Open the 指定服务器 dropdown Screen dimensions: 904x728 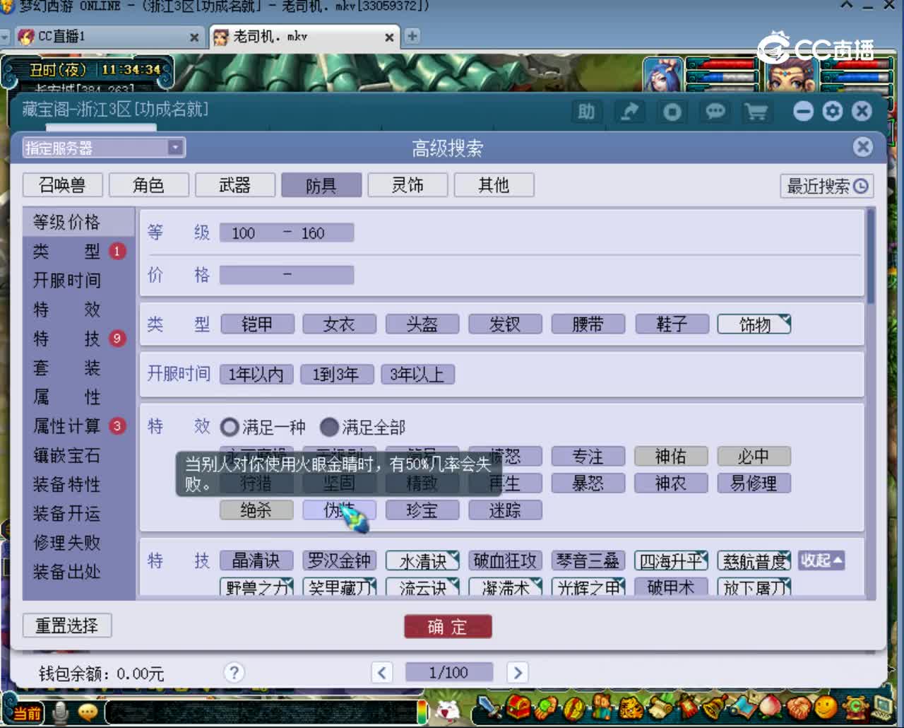104,148
